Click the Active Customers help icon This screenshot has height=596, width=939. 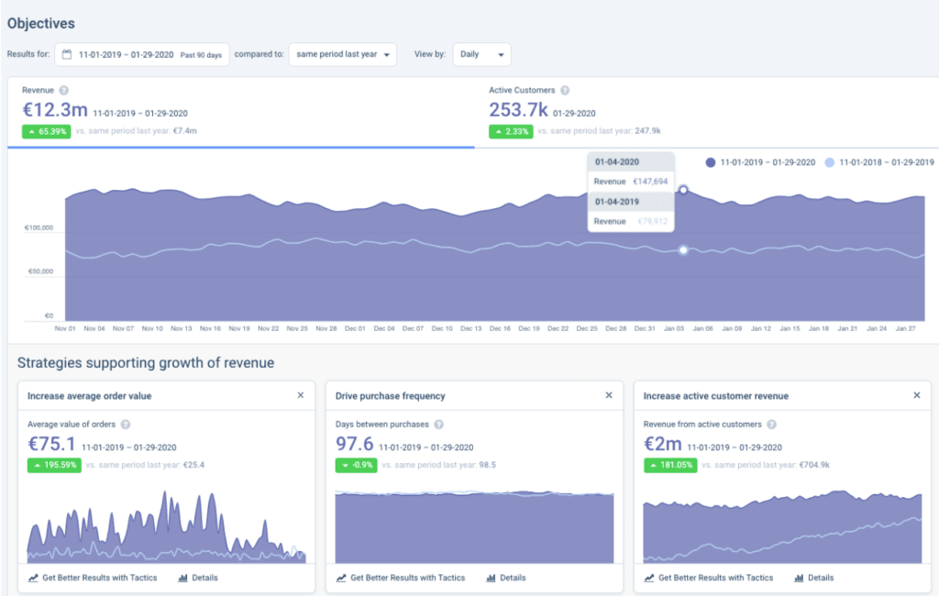(565, 91)
